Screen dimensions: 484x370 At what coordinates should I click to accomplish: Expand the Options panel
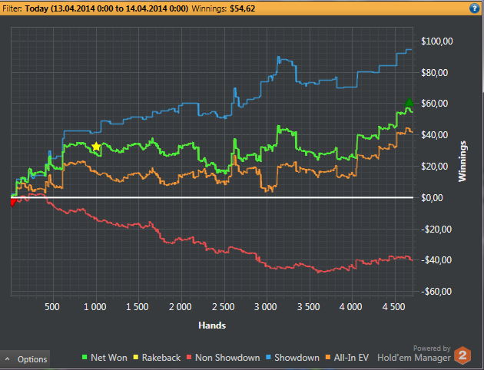[x=25, y=359]
